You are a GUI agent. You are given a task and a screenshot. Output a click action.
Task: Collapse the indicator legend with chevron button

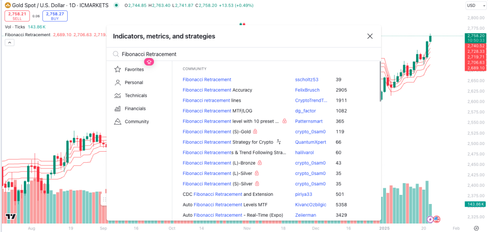click(x=9, y=42)
